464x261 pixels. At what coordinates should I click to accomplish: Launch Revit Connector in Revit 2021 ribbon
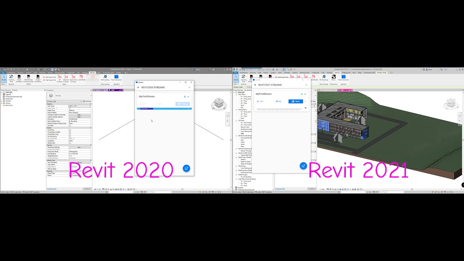344,78
